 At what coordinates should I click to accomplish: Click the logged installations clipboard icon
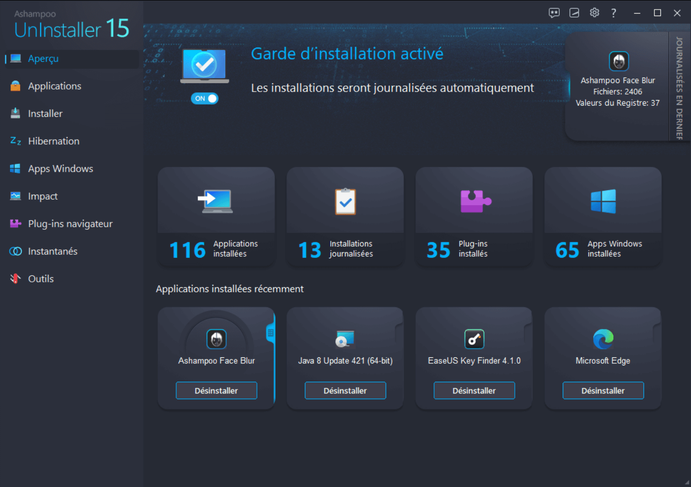click(345, 201)
